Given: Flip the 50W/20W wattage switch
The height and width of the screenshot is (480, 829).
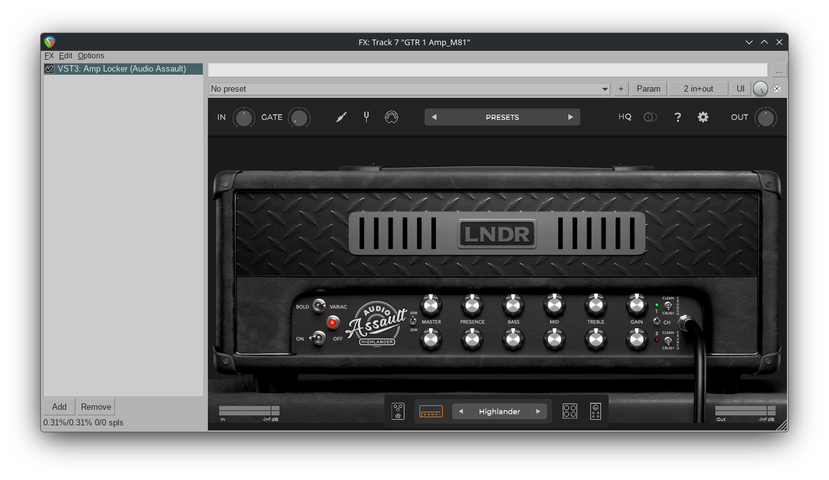Looking at the screenshot, I should coord(413,321).
